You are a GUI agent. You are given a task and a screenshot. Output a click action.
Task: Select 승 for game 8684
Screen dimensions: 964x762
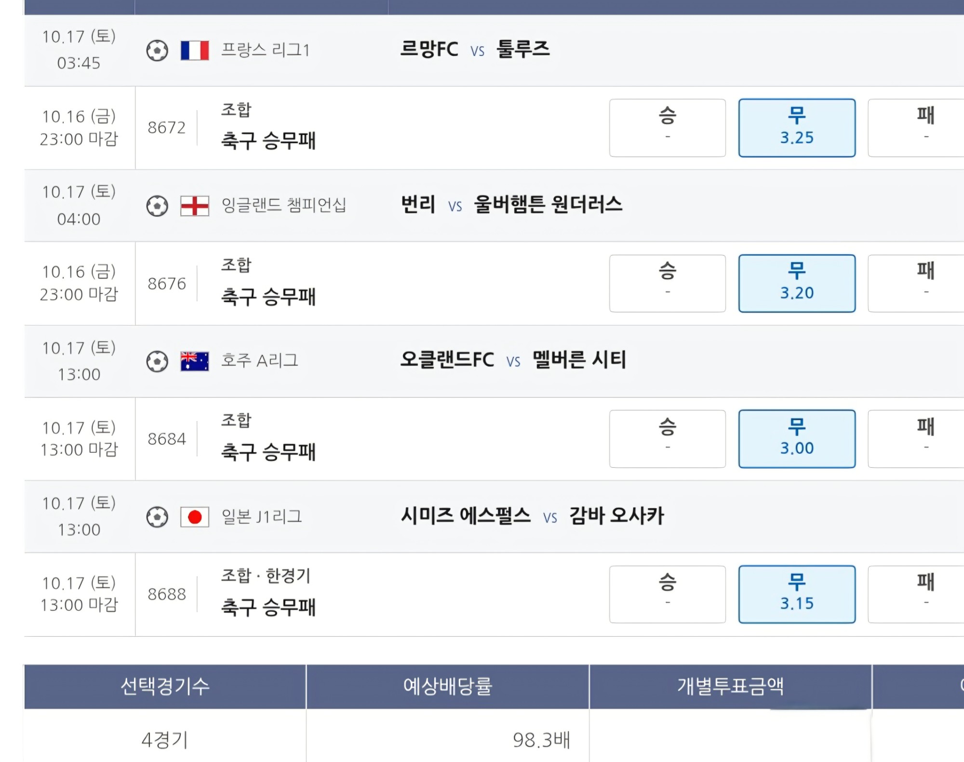668,439
